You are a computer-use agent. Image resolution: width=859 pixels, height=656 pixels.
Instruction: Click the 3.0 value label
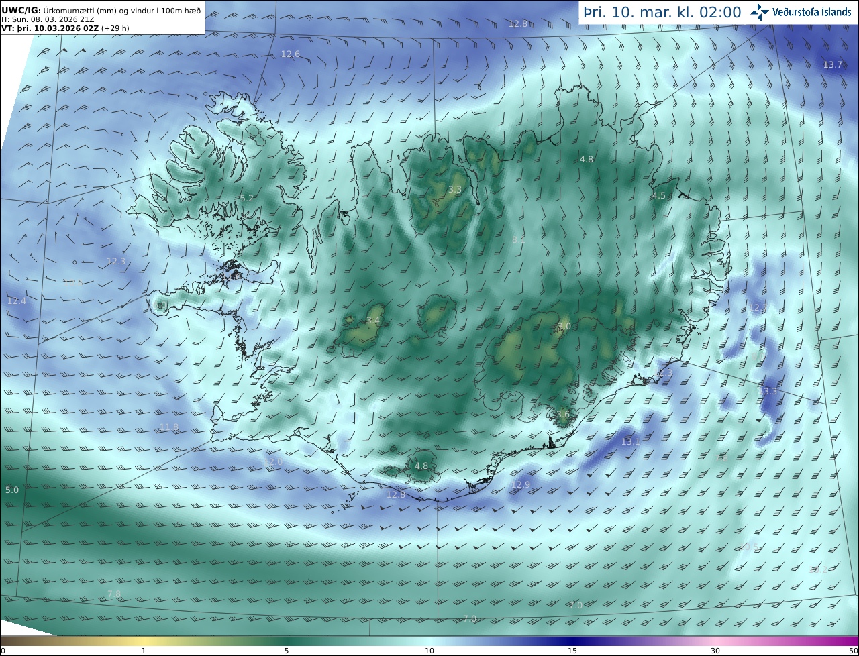tap(564, 327)
